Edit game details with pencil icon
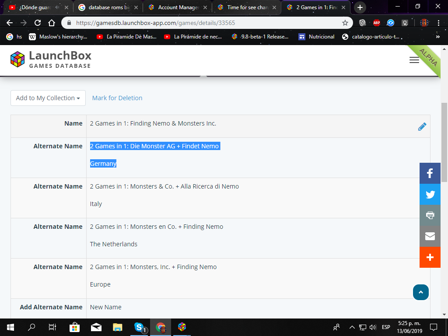The image size is (448, 336). pos(422,126)
